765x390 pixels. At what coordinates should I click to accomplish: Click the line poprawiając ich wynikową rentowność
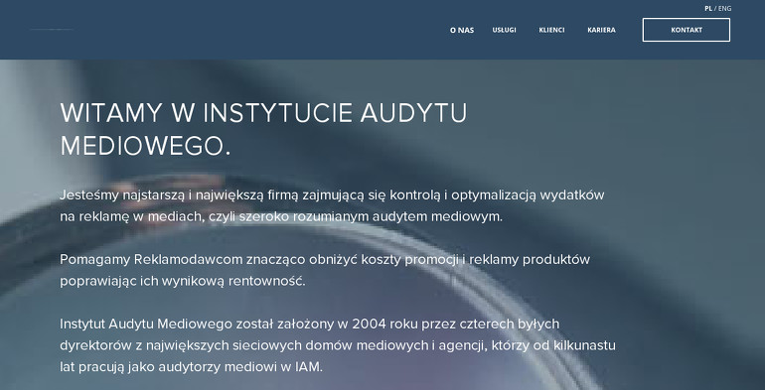(183, 281)
